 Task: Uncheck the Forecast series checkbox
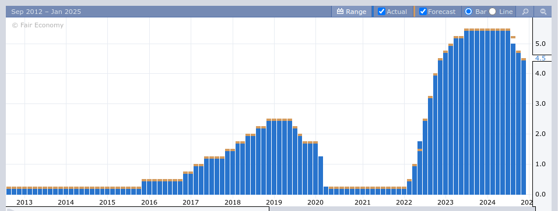pyautogui.click(x=423, y=12)
